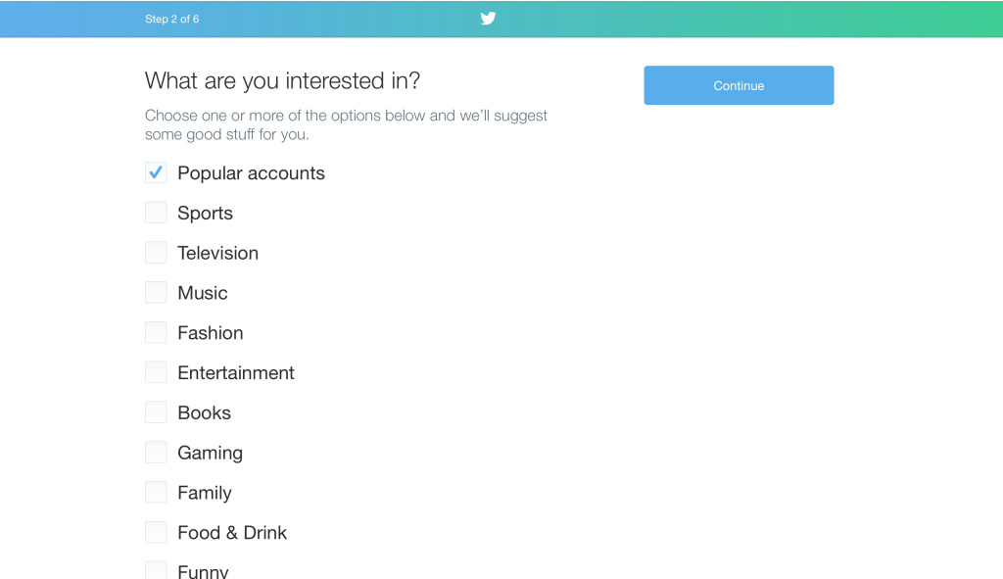Click the Music label text
Screen dimensions: 1003x579
[202, 293]
